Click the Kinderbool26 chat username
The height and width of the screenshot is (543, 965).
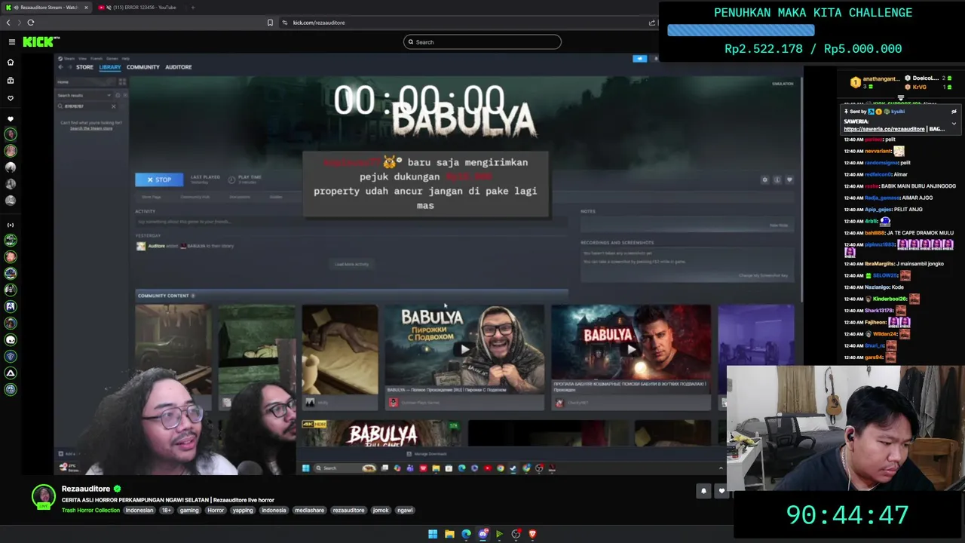(890, 299)
